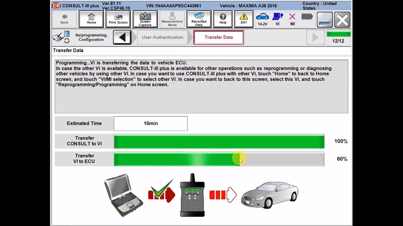Image resolution: width=403 pixels, height=226 pixels.
Task: Click the 100% transfer percentage label
Action: click(341, 141)
